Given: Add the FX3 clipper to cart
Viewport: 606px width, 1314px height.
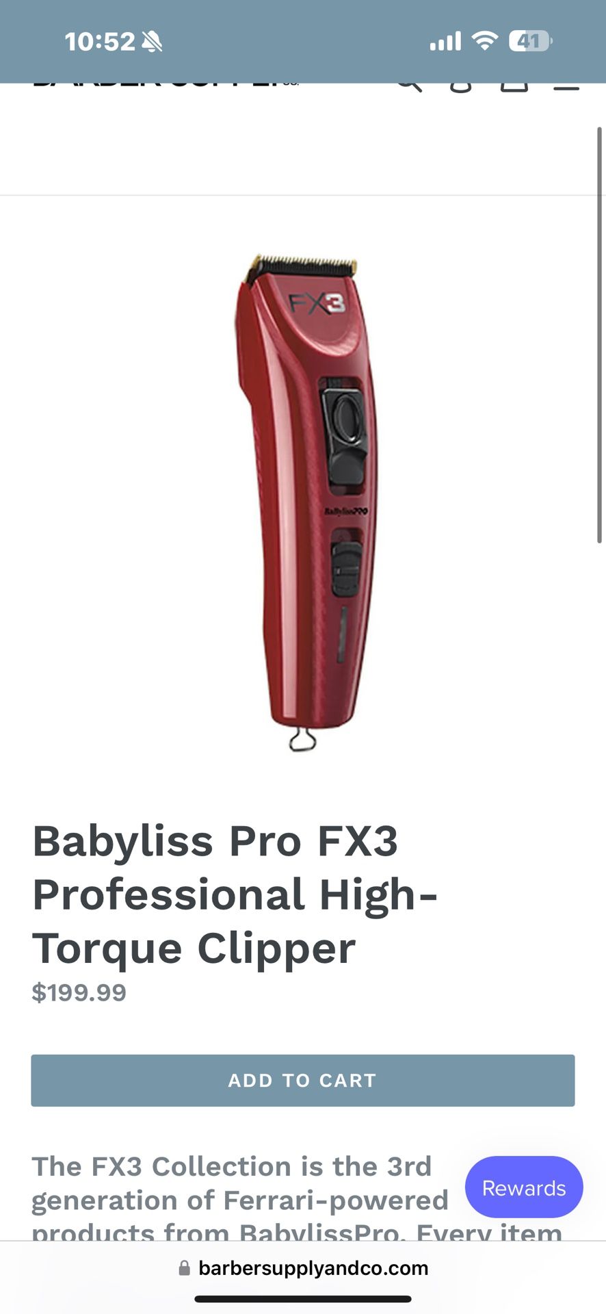Looking at the screenshot, I should point(302,1080).
